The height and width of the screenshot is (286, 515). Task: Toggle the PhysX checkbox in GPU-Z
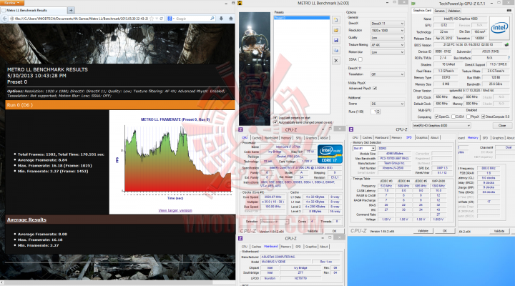tap(469, 117)
